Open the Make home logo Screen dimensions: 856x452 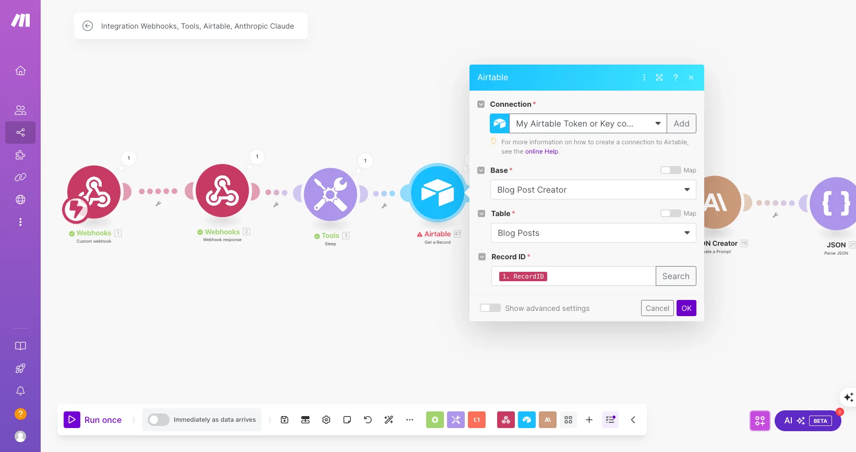click(20, 20)
